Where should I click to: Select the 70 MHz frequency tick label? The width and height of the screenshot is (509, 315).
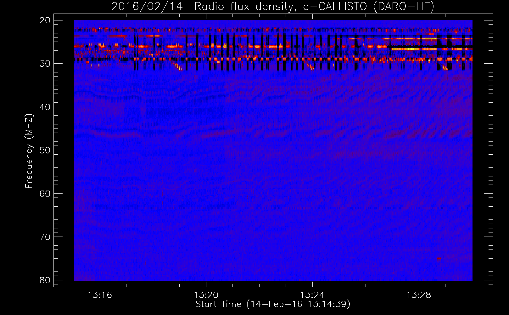[45, 237]
